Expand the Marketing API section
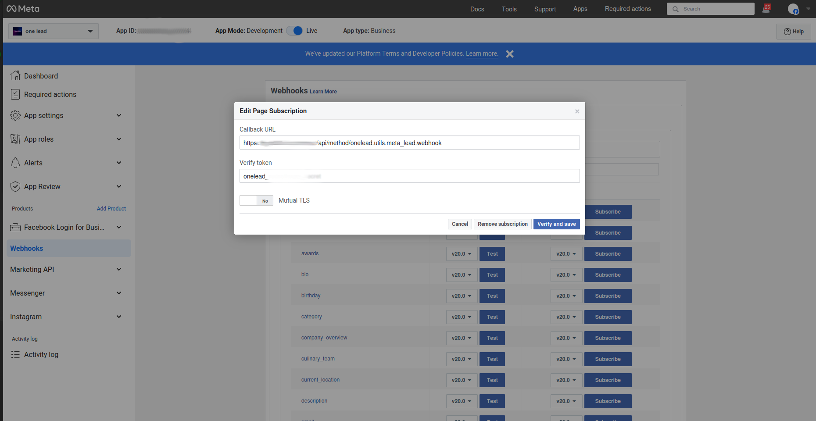This screenshot has height=421, width=816. click(119, 269)
